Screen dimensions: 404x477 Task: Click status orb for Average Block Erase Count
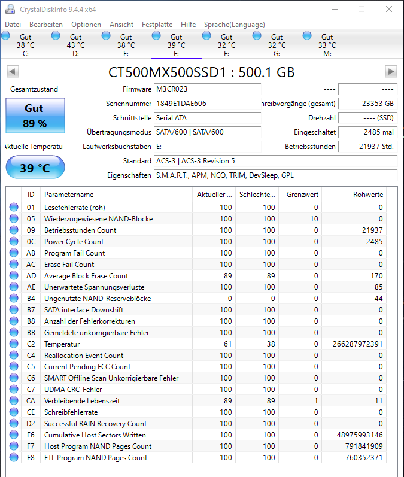tap(14, 275)
